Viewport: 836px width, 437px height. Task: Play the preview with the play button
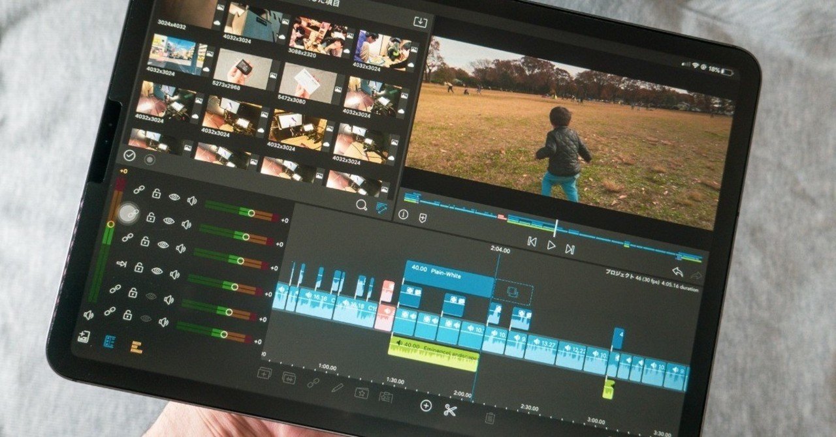coord(551,245)
